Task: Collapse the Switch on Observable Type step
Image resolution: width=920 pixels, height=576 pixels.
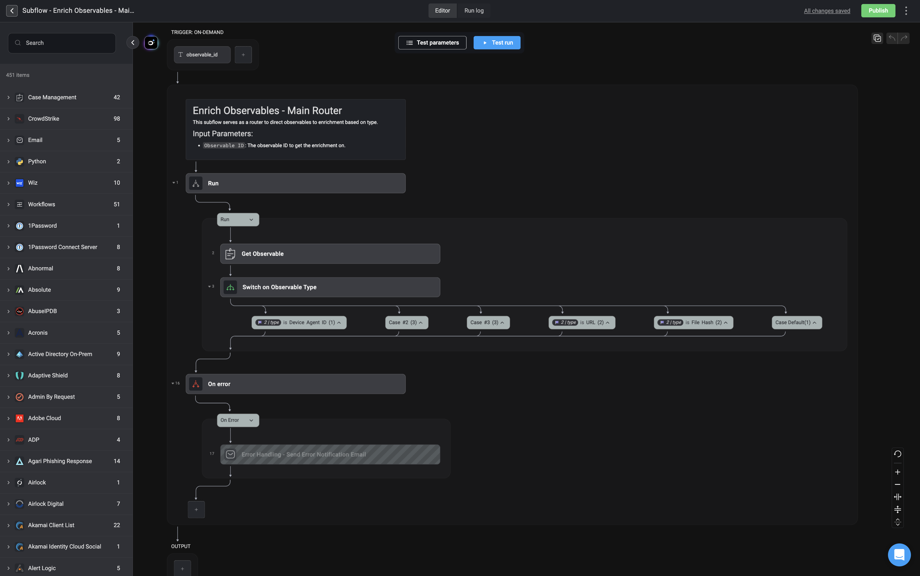Action: [x=209, y=286]
